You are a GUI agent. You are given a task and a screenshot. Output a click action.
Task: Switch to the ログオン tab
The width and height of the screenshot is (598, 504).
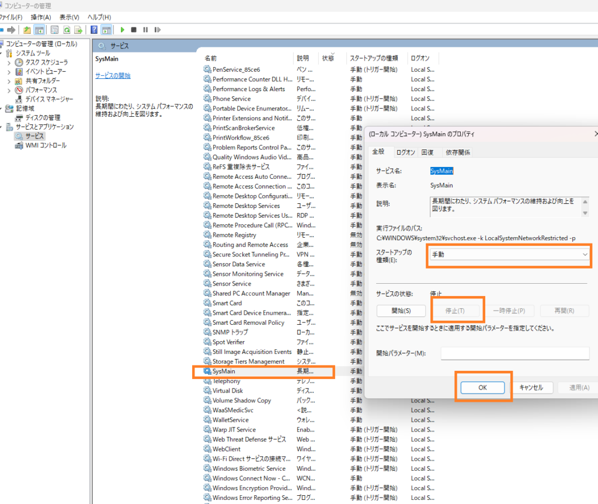(x=406, y=152)
